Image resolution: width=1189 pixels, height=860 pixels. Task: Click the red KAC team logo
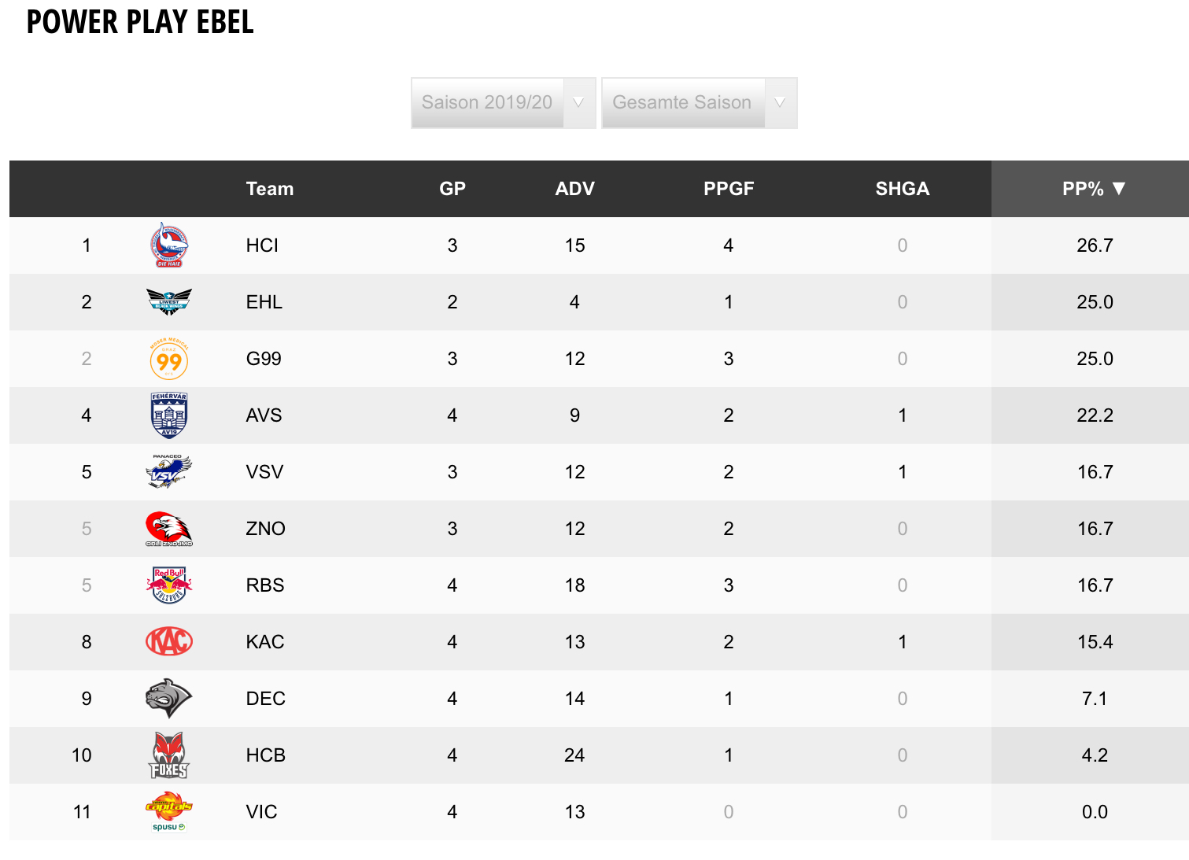coord(169,642)
